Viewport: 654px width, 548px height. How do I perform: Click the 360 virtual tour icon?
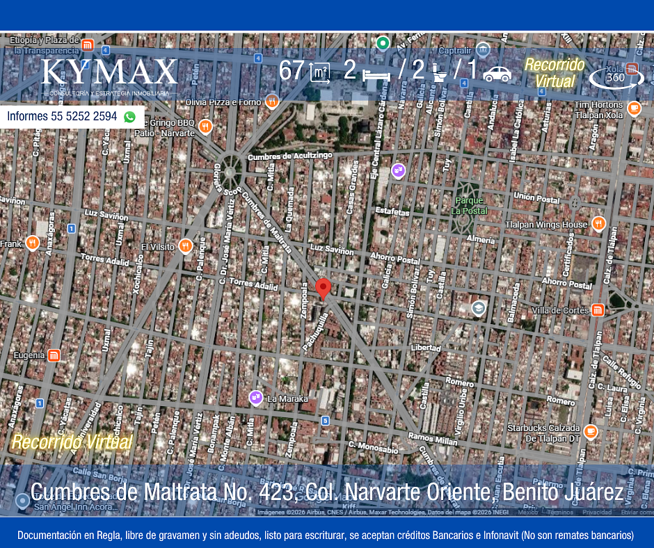click(616, 78)
